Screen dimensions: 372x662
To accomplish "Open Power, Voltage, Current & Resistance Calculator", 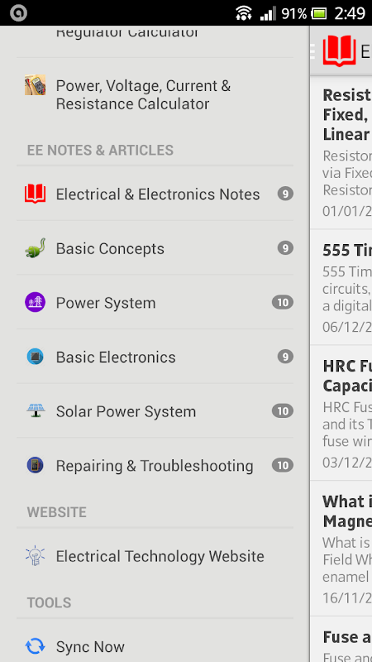I will (x=143, y=95).
